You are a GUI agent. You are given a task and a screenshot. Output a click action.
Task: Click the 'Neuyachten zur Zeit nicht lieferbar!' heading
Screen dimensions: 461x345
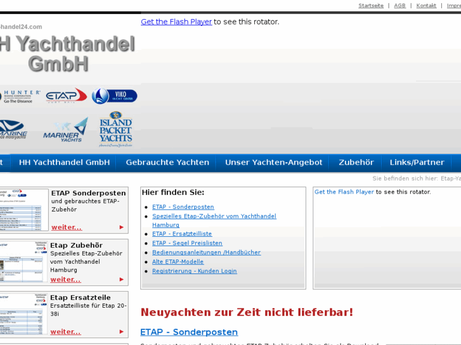247,313
